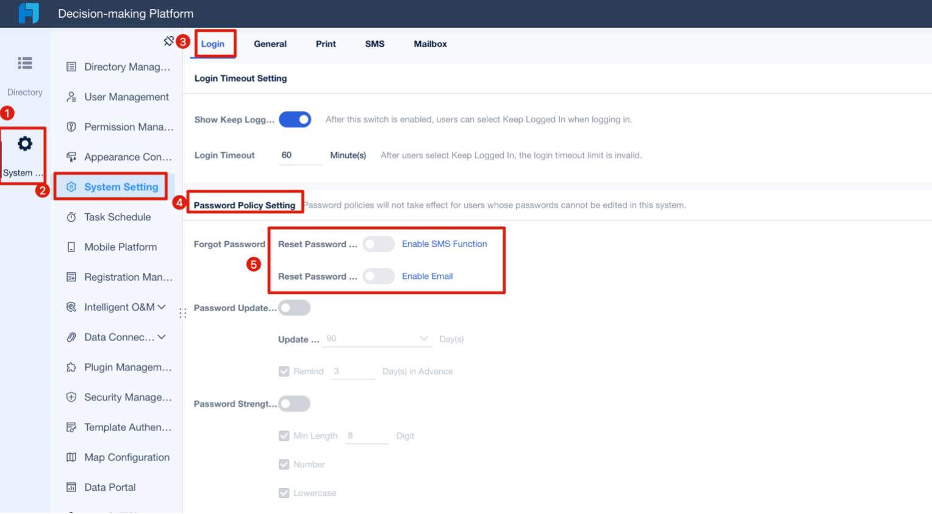
Task: Select the User Management icon
Action: point(71,96)
